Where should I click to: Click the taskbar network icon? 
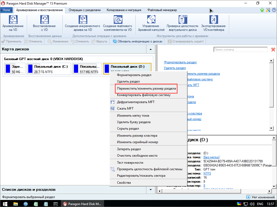[x=246, y=204]
